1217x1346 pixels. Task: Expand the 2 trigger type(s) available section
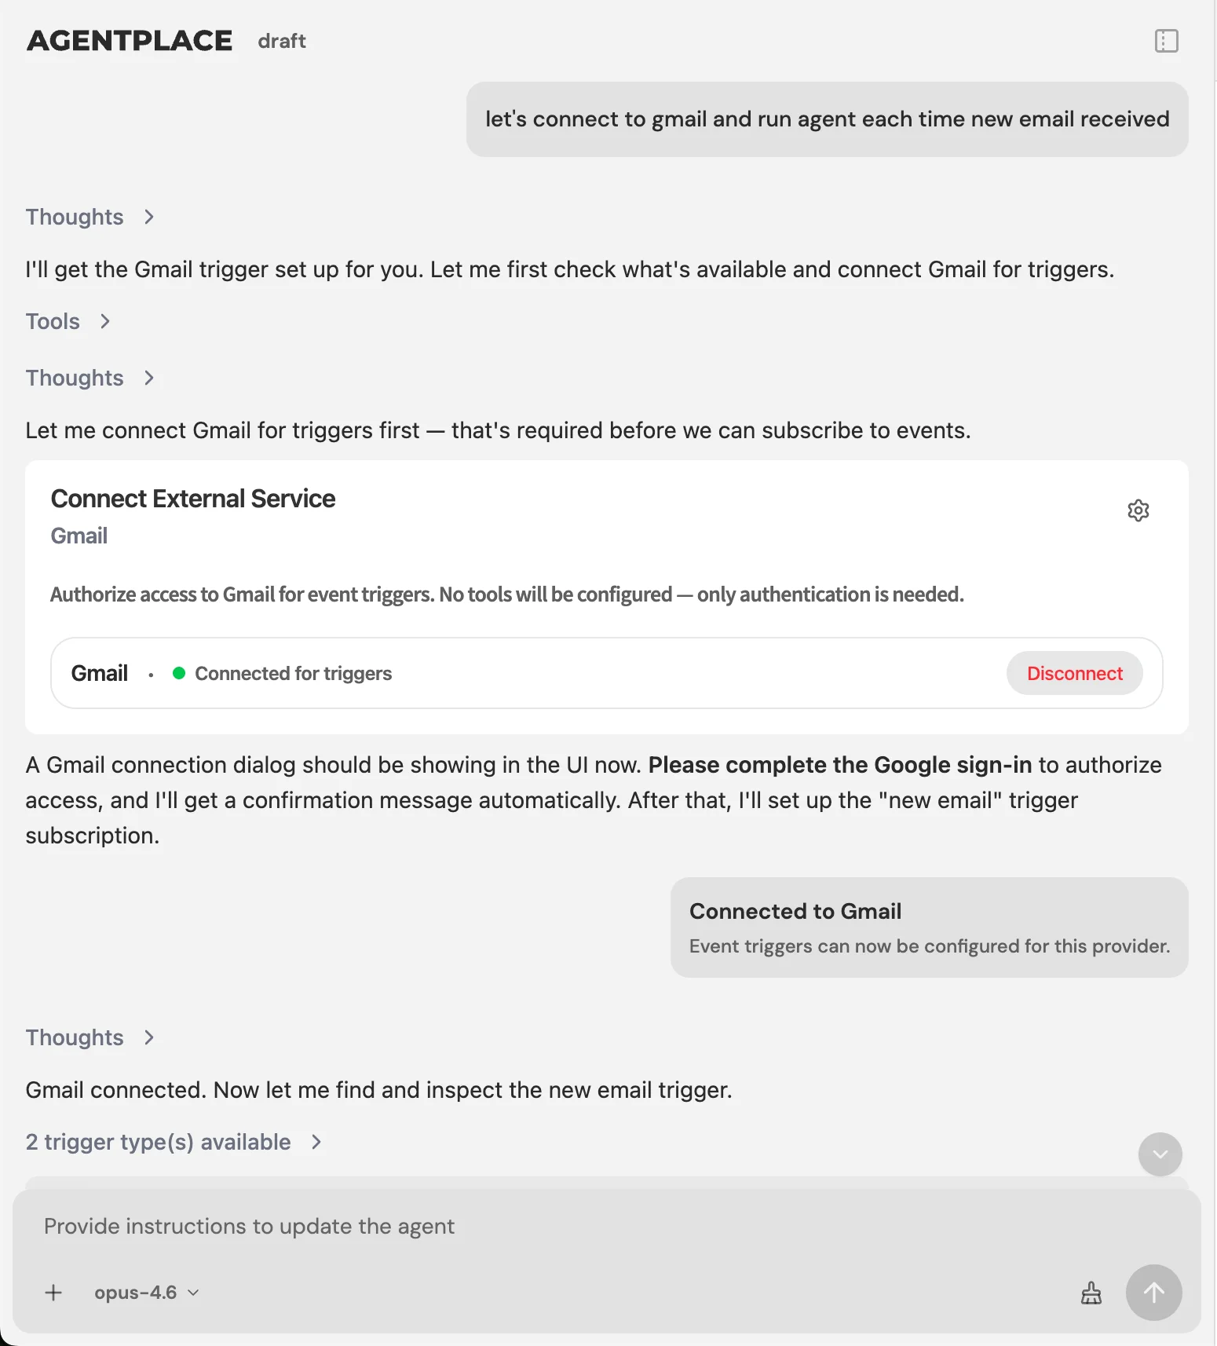click(x=174, y=1142)
